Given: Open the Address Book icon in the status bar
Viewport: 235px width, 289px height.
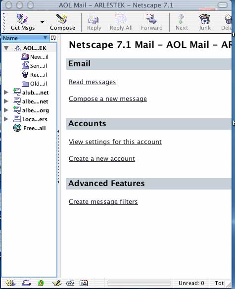Looking at the screenshot, I should 84,283.
